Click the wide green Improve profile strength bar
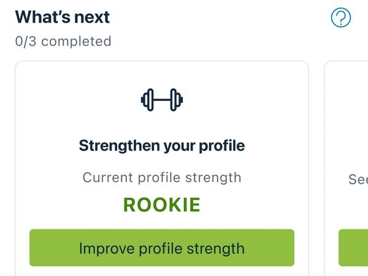The image size is (368, 276). click(x=162, y=248)
